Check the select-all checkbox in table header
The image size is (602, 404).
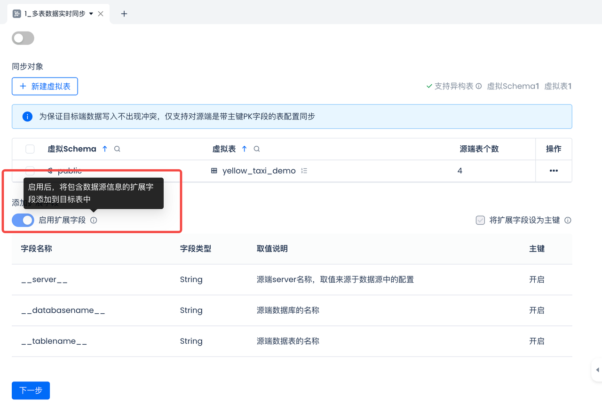[x=30, y=149]
